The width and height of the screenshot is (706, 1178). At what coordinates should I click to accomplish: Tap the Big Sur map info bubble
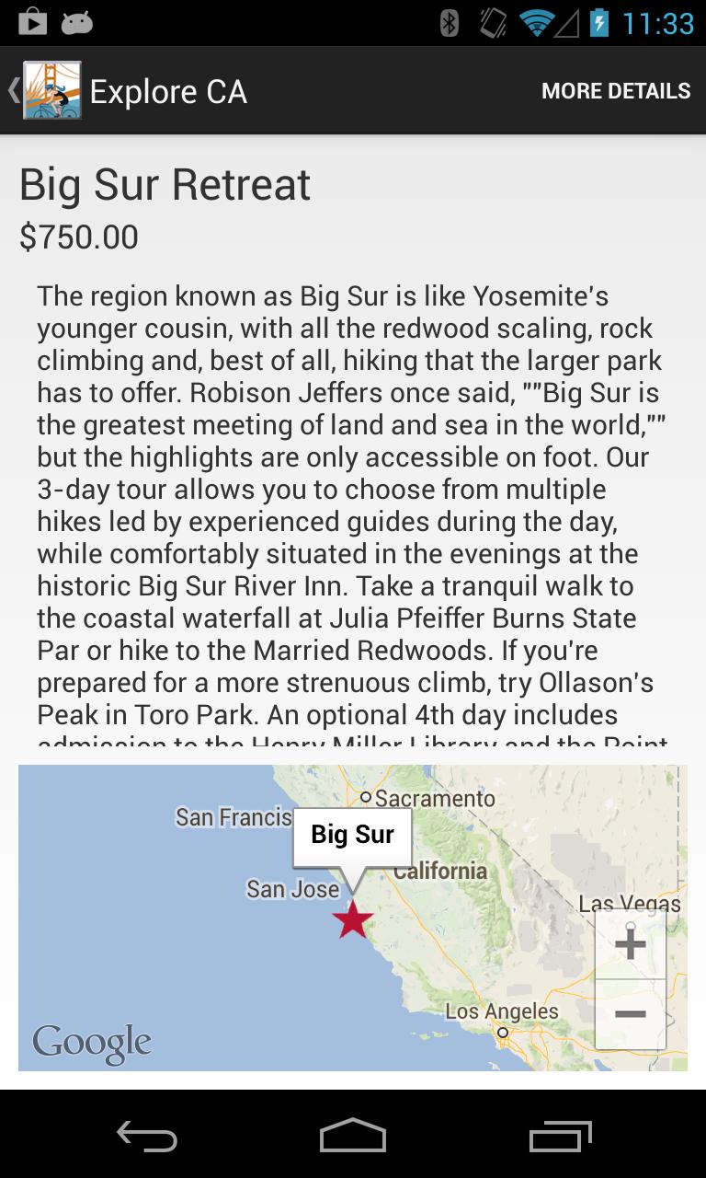tap(352, 836)
